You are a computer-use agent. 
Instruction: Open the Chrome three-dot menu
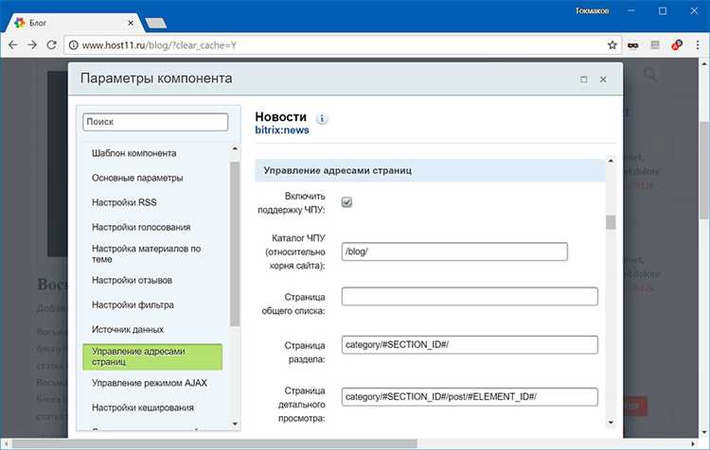pyautogui.click(x=698, y=45)
